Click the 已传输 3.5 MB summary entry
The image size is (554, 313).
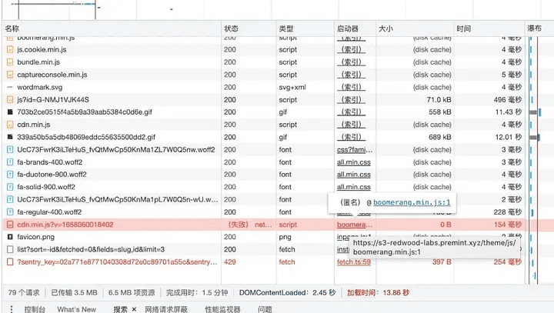[74, 292]
